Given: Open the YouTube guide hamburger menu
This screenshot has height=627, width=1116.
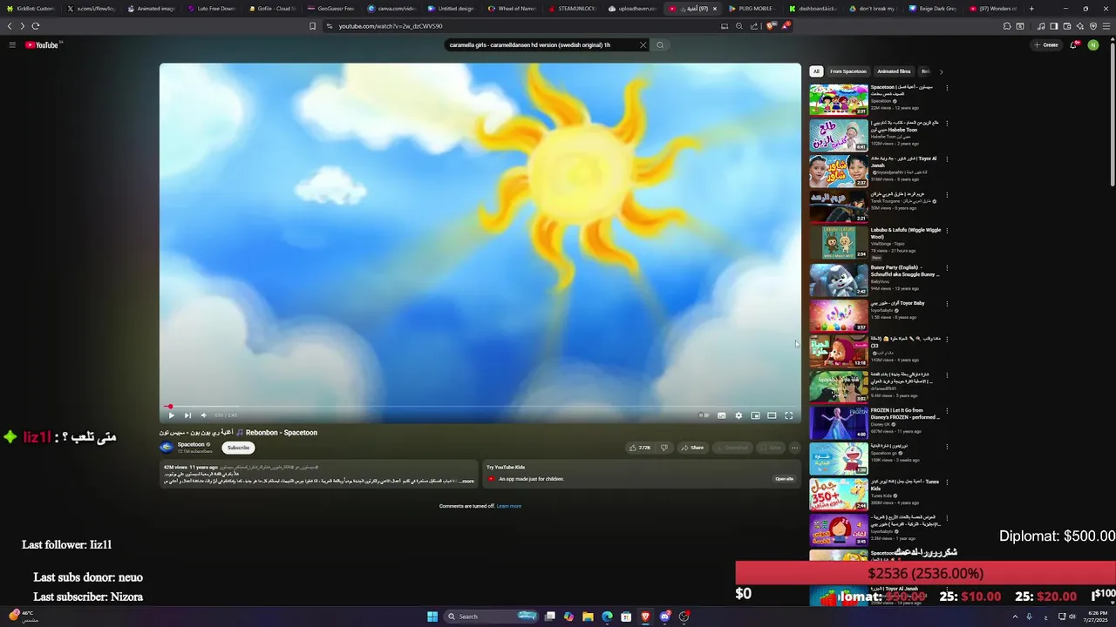Looking at the screenshot, I should tap(12, 44).
